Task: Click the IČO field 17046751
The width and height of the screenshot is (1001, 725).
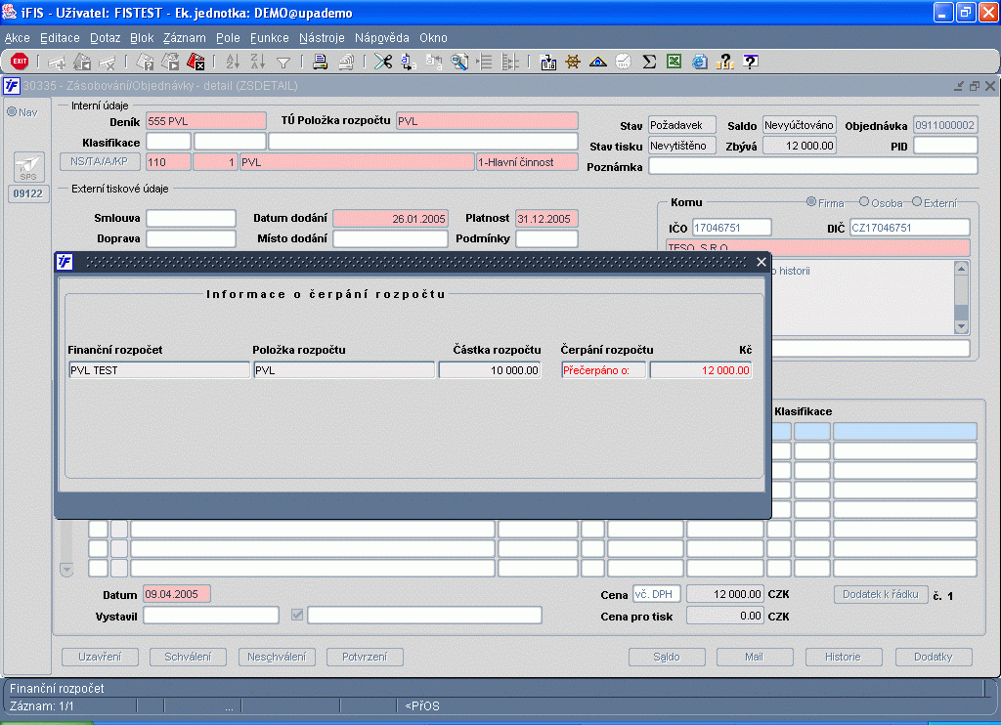Action: [x=731, y=228]
